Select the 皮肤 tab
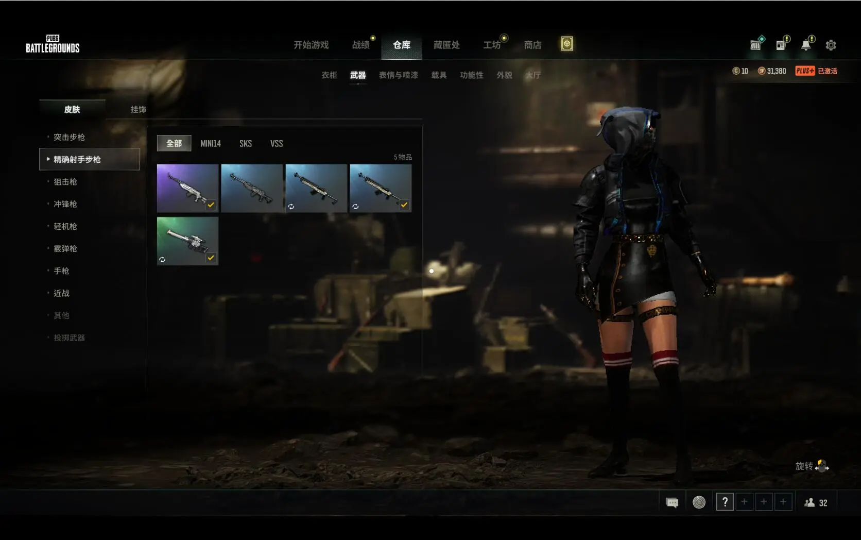This screenshot has height=540, width=861. 72,109
